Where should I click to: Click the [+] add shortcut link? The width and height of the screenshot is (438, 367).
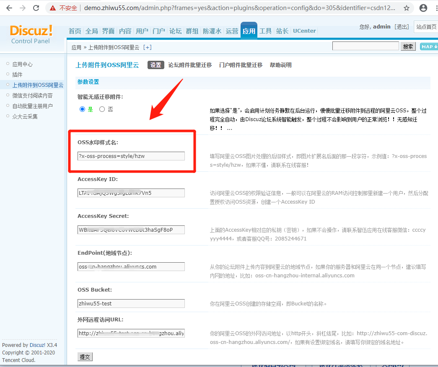click(147, 47)
